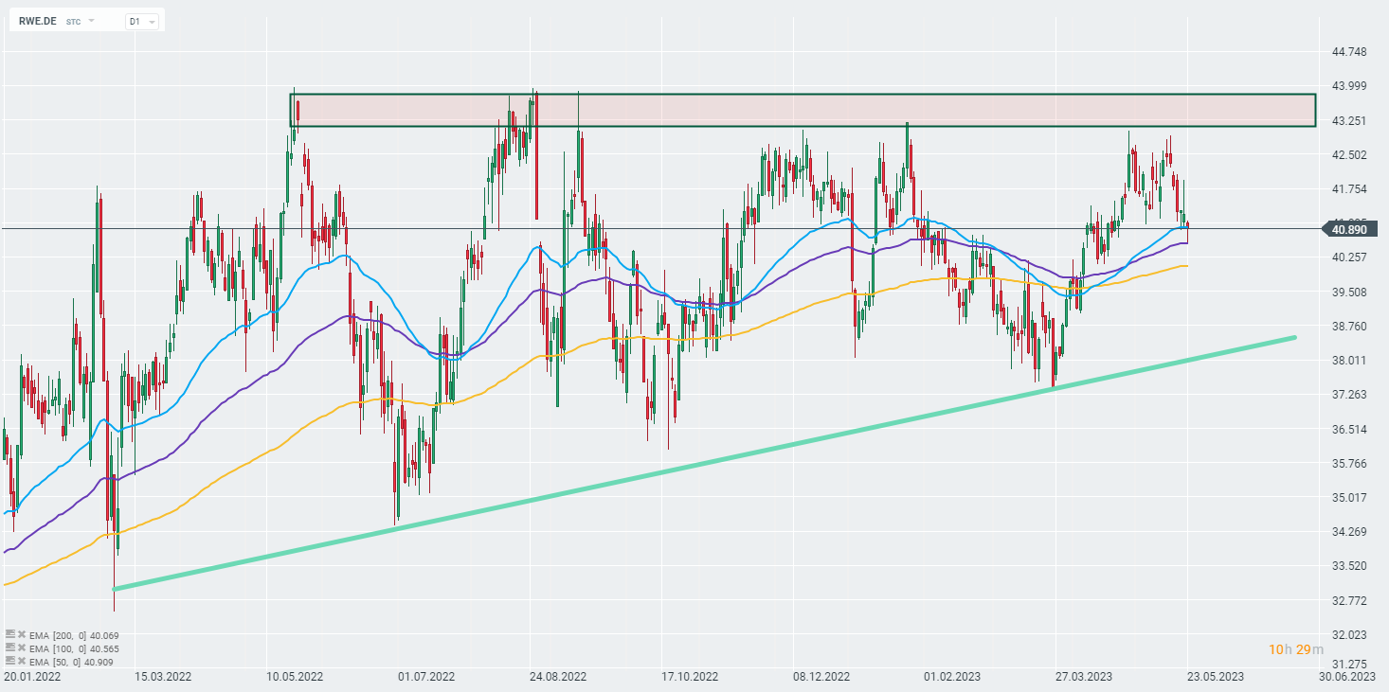The height and width of the screenshot is (692, 1389).
Task: Click the 43.251 price axis label
Action: (x=1348, y=120)
